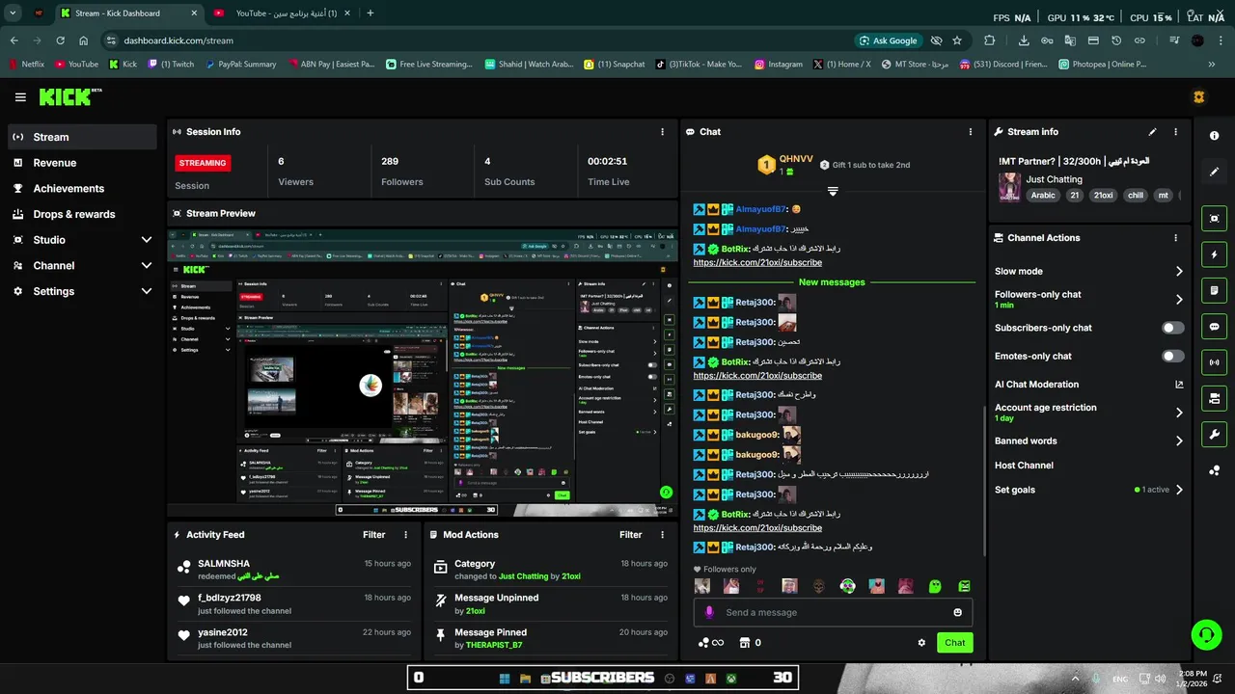1235x694 pixels.
Task: Click the Arabic stream tag
Action: click(x=1043, y=196)
